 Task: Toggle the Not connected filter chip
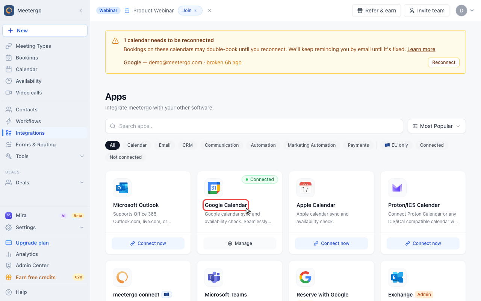126,157
